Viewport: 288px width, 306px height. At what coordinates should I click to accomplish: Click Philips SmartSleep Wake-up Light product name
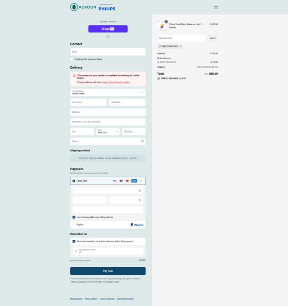(185, 26)
